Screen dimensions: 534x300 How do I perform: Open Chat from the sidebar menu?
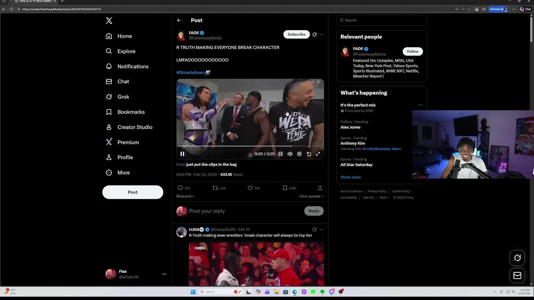(x=117, y=82)
